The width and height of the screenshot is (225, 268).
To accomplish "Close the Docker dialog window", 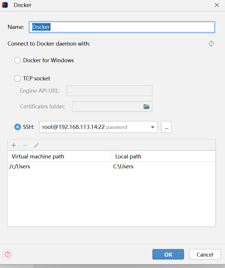I will pyautogui.click(x=217, y=5).
